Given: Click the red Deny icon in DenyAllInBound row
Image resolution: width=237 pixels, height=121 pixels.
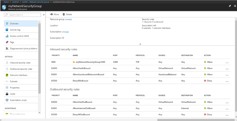Looking at the screenshot, I should click(205, 81).
